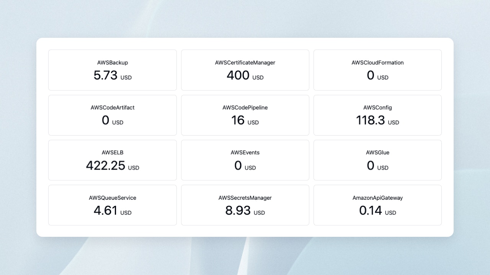The height and width of the screenshot is (275, 490).
Task: Select the 16 value in AWSCodePipeline
Action: (x=238, y=120)
